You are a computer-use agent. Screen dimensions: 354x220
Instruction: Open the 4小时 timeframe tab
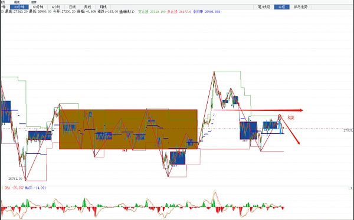[x=56, y=7]
